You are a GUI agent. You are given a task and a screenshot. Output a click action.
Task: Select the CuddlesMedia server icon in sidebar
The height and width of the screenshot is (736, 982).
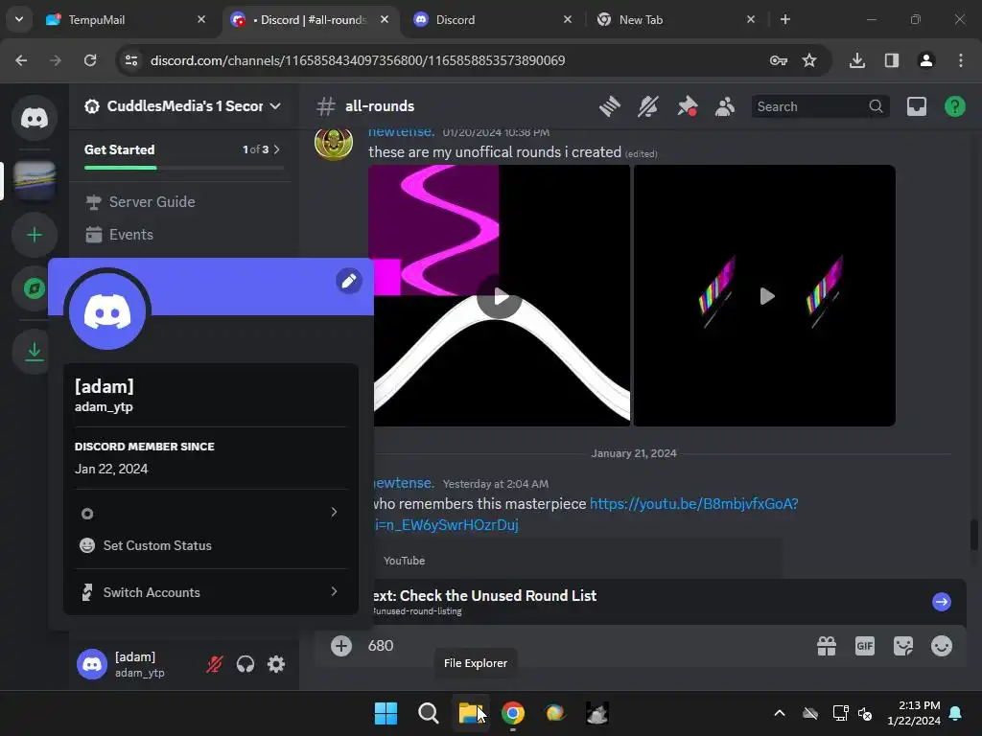click(35, 180)
